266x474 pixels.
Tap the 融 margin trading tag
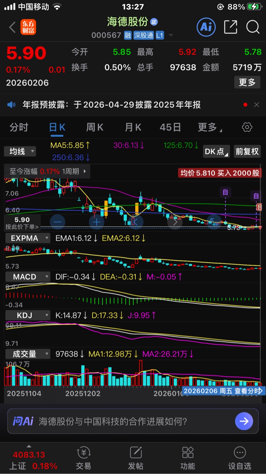point(128,35)
